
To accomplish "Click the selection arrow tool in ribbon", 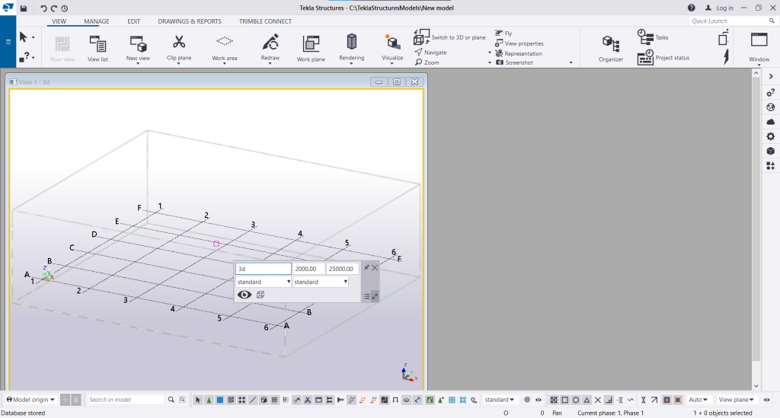I will click(x=24, y=37).
